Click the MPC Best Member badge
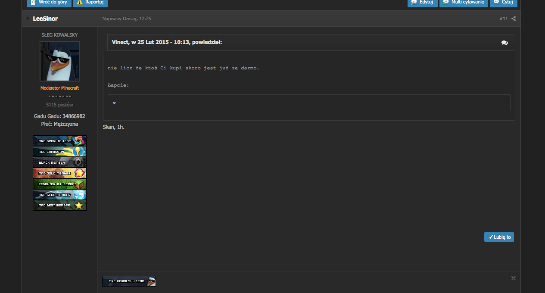 click(x=59, y=206)
